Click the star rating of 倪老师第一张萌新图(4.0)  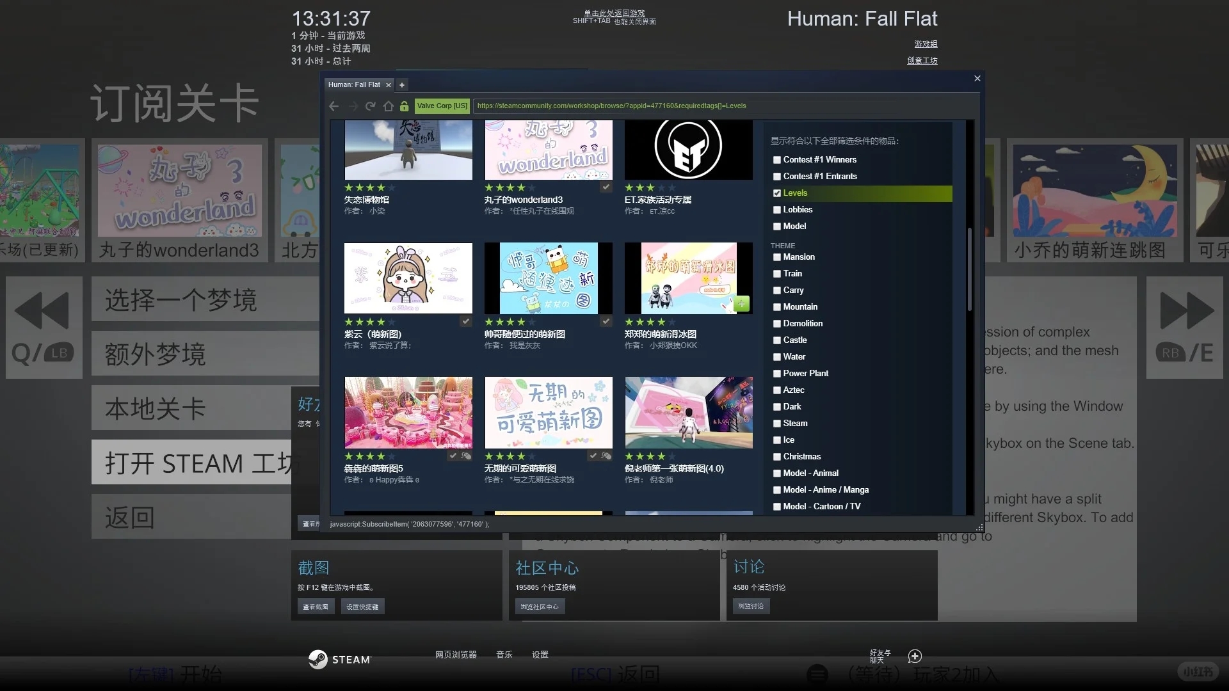point(650,456)
